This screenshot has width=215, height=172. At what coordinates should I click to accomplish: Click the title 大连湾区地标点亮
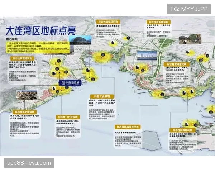click(x=40, y=31)
